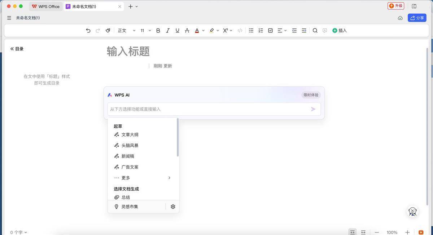Select 文章大纲 from the AI menu

click(x=143, y=134)
